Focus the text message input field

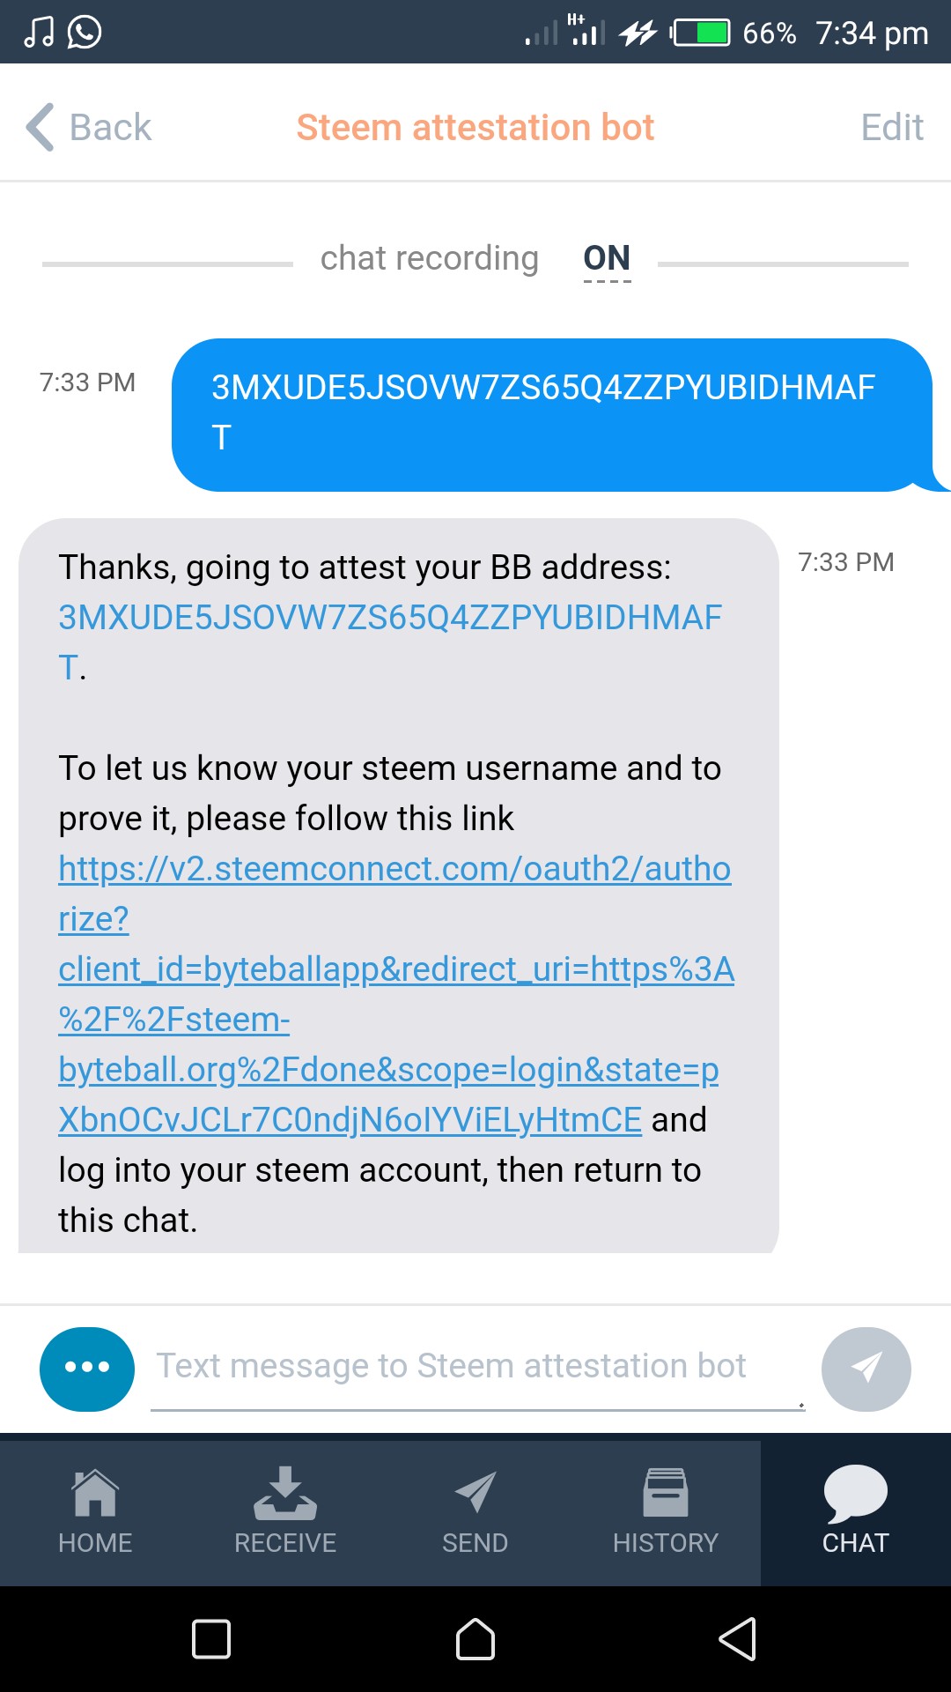click(478, 1369)
